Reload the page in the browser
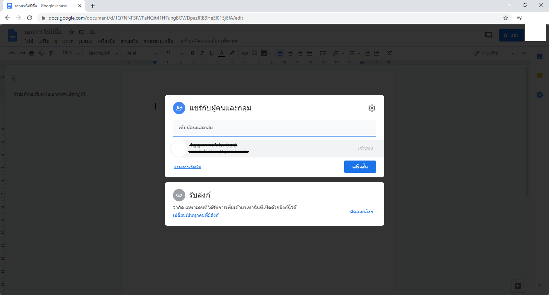Image resolution: width=549 pixels, height=295 pixels. point(30,18)
